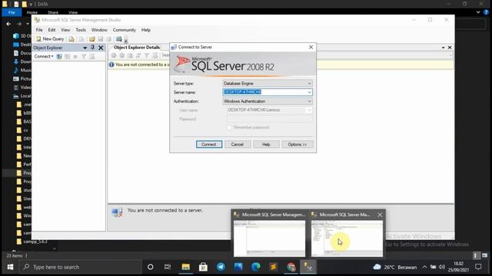Click the Open File folder icon in the SSMS toolbar
The image size is (492, 276).
pos(92,39)
